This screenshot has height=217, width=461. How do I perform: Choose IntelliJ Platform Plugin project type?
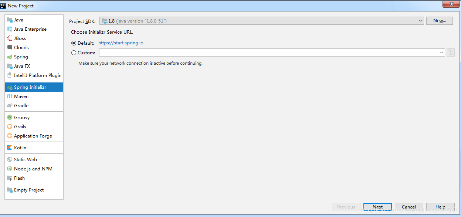[x=34, y=75]
